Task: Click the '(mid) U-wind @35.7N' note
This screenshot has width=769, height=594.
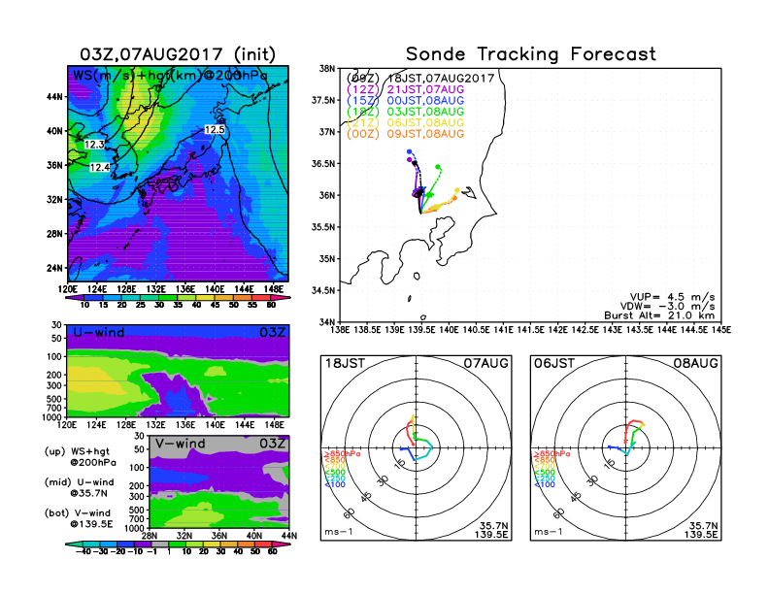Action: coord(80,487)
